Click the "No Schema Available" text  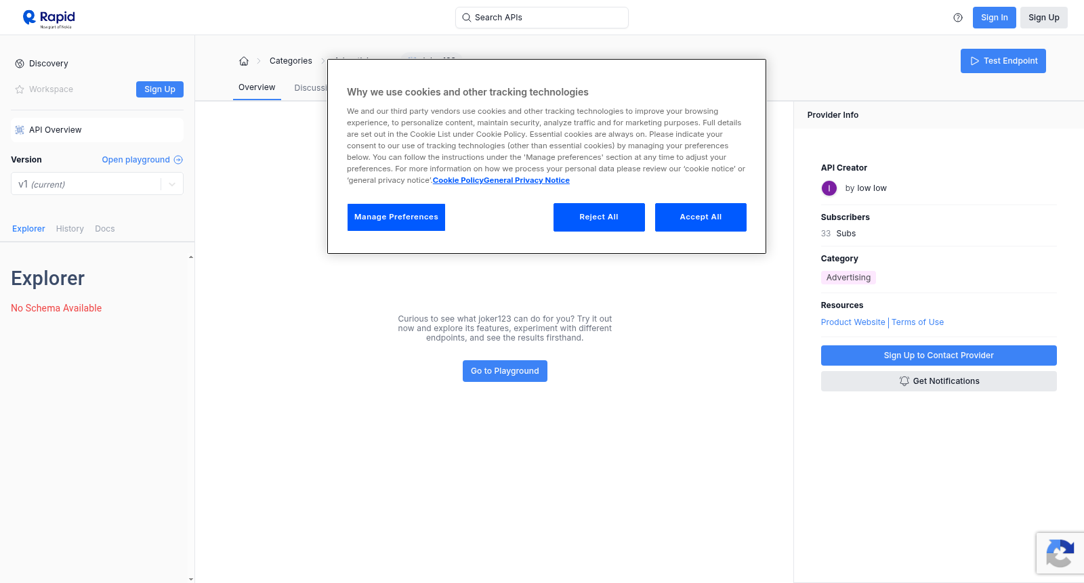click(x=56, y=308)
